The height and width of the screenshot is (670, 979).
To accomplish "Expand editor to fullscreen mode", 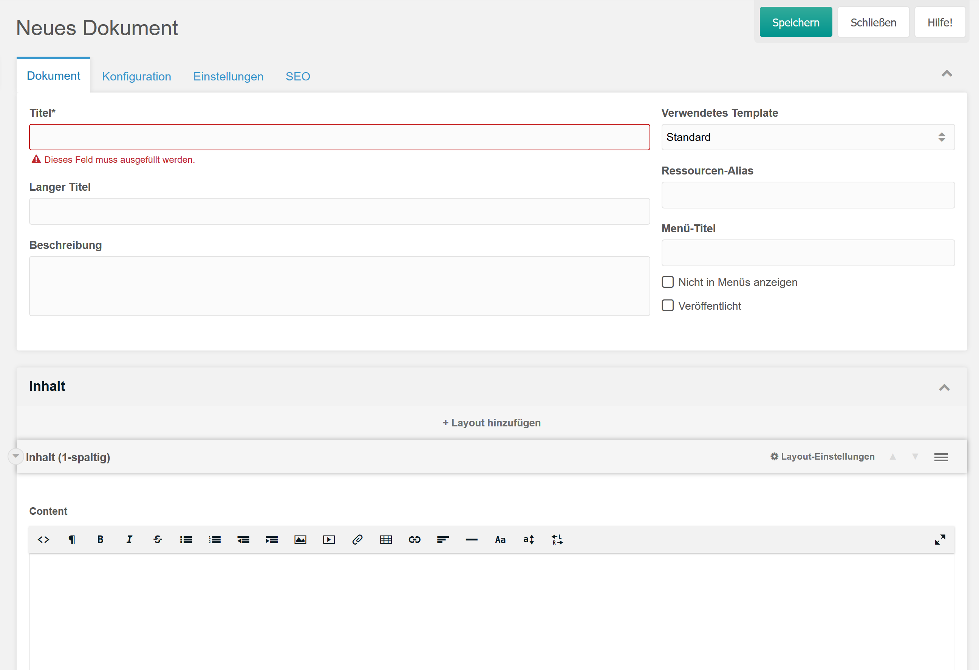I will tap(940, 539).
